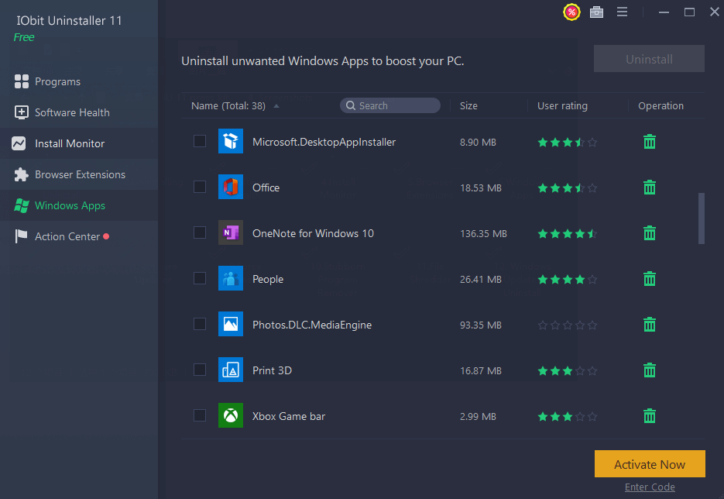
Task: Select OneNote for Windows 10 checkbox
Action: tap(200, 232)
